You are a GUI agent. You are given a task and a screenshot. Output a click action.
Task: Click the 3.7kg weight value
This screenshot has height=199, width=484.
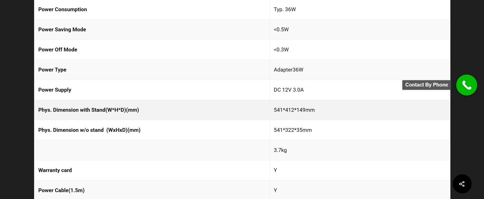(x=280, y=150)
